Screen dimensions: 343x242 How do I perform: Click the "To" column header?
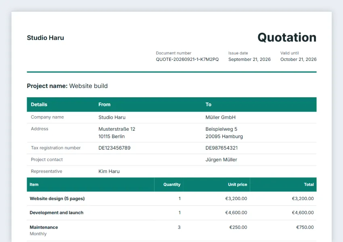click(208, 104)
